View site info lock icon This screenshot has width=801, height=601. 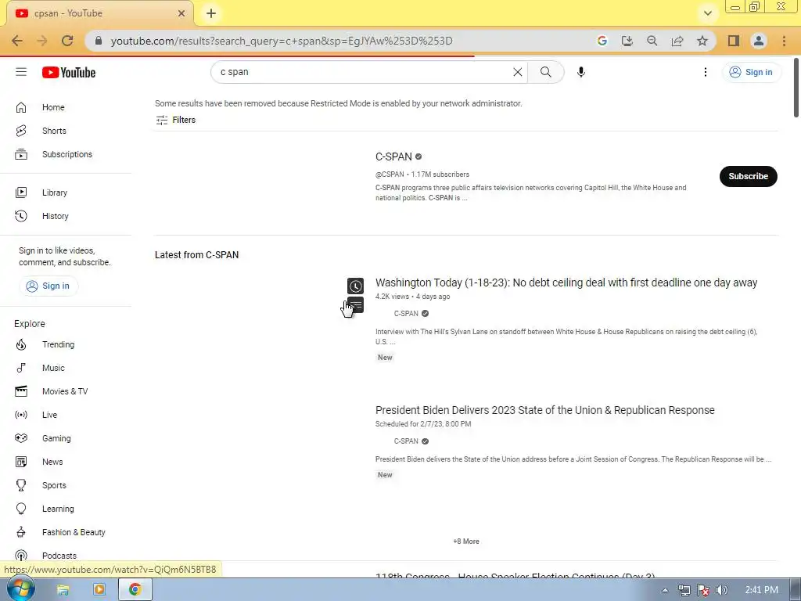click(99, 41)
